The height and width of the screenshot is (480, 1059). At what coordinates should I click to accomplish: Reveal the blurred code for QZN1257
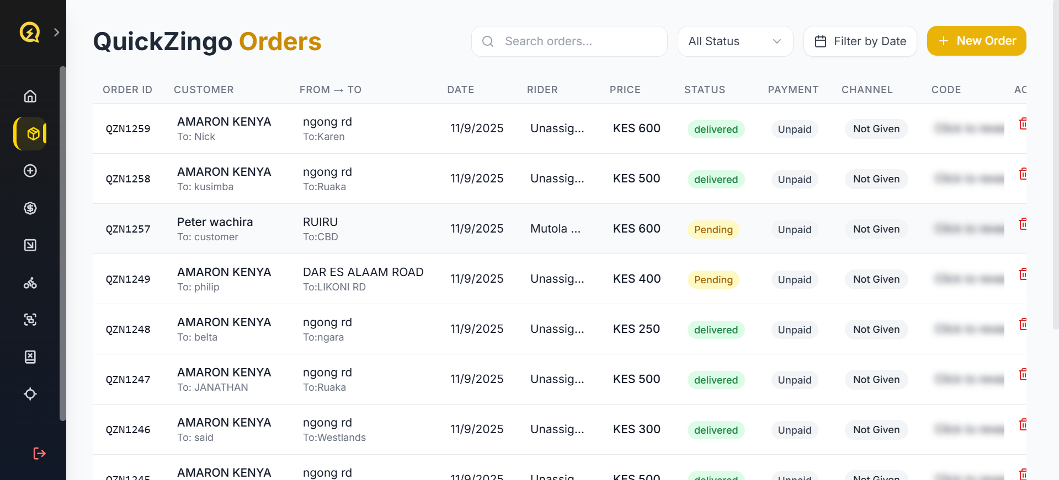(x=969, y=229)
